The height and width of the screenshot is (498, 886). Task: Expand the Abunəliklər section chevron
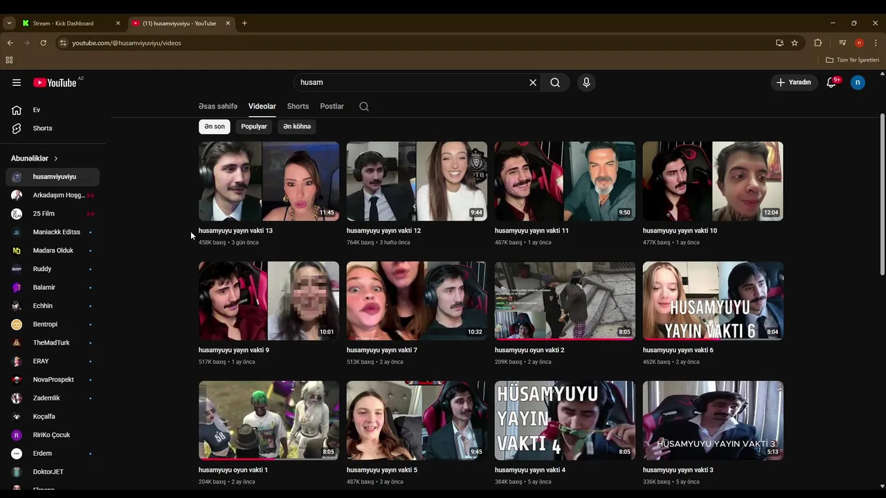(x=56, y=158)
